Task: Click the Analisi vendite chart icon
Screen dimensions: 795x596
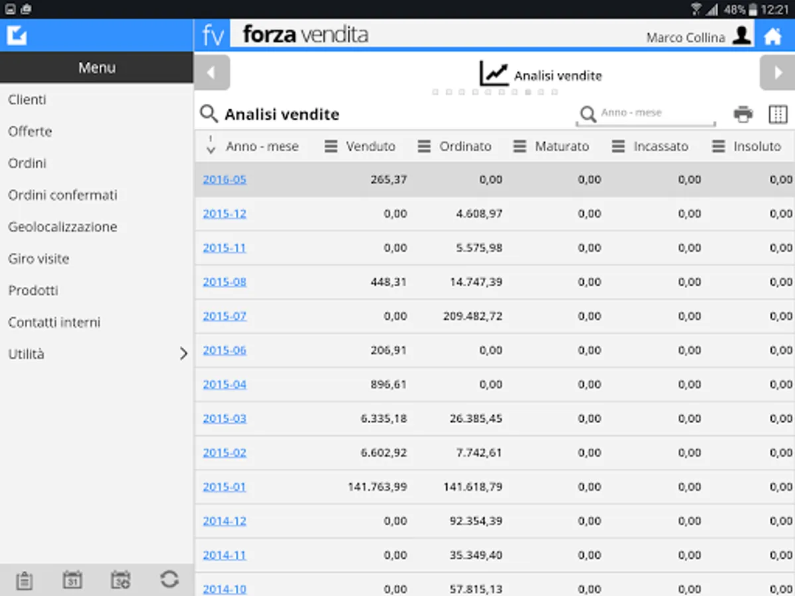Action: tap(494, 74)
